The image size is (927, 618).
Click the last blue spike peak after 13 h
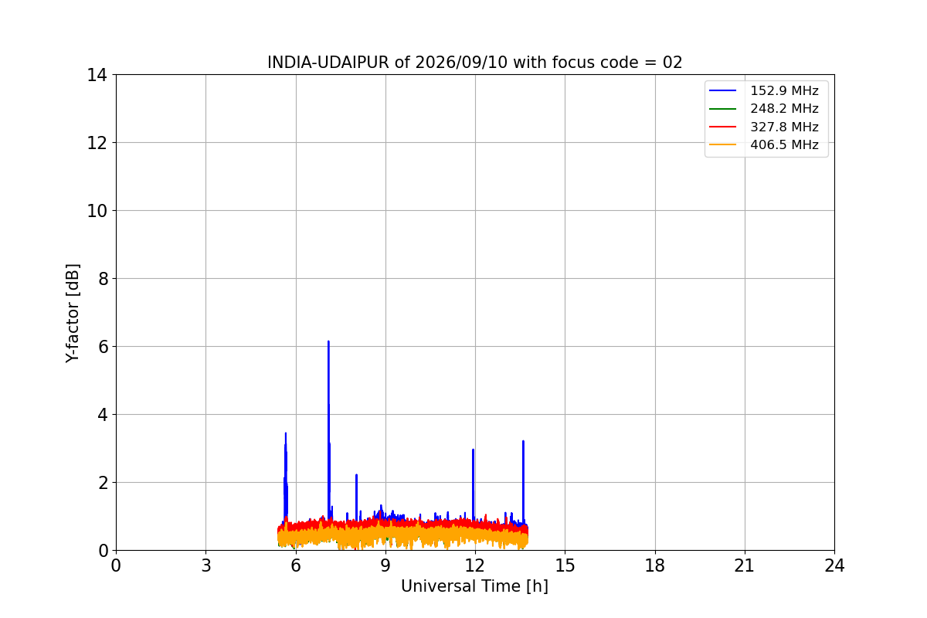click(523, 442)
